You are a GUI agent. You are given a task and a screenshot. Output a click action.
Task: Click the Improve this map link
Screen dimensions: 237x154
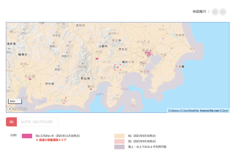tap(209, 111)
